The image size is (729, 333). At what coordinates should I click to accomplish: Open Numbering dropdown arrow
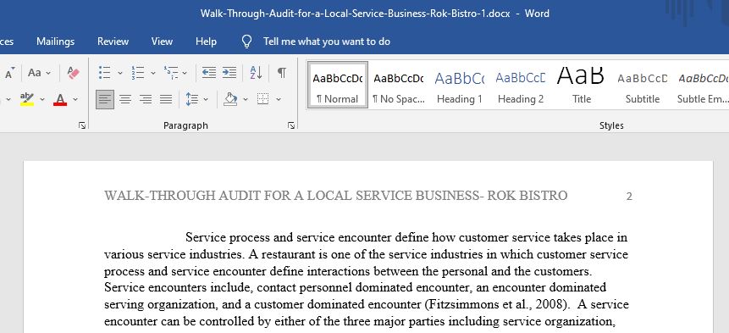(153, 73)
